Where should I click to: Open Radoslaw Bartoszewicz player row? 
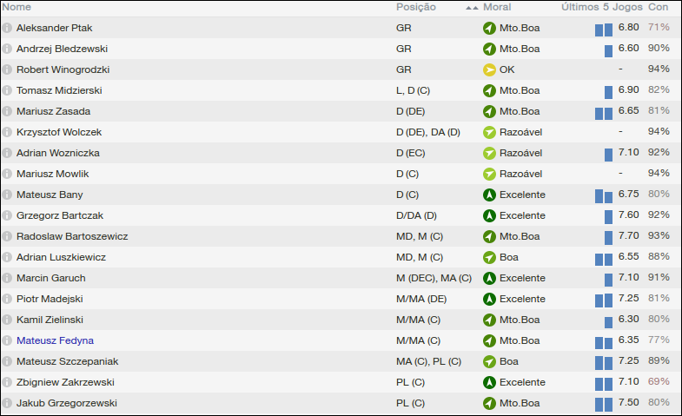pos(72,236)
